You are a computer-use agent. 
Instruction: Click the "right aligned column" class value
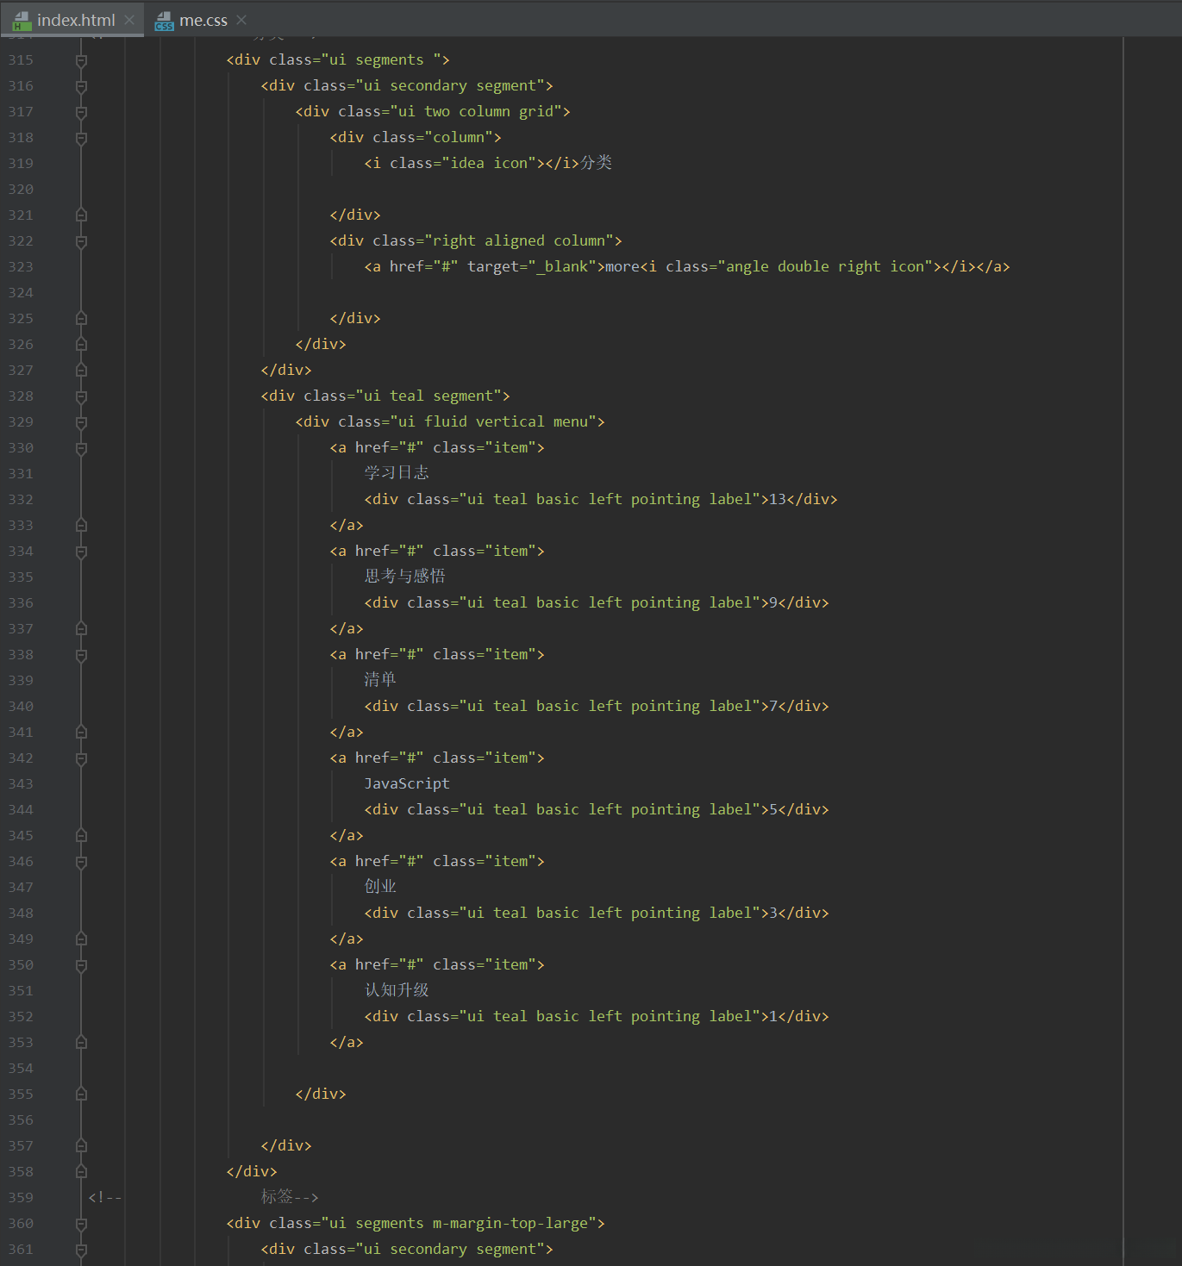(519, 240)
